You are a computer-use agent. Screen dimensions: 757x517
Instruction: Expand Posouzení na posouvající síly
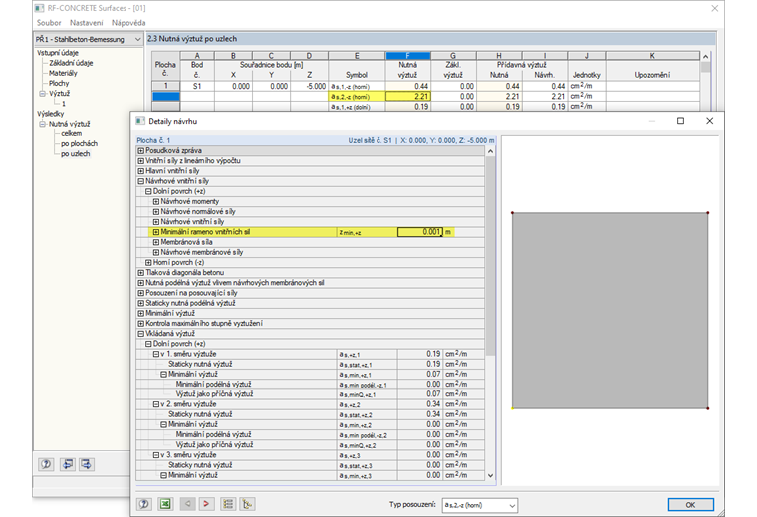pos(141,293)
